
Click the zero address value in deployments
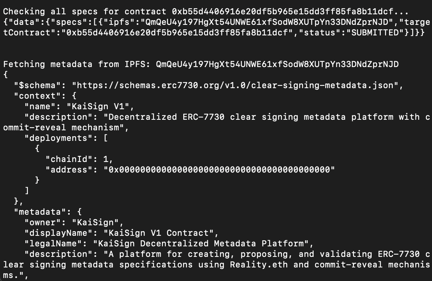pyautogui.click(x=219, y=170)
